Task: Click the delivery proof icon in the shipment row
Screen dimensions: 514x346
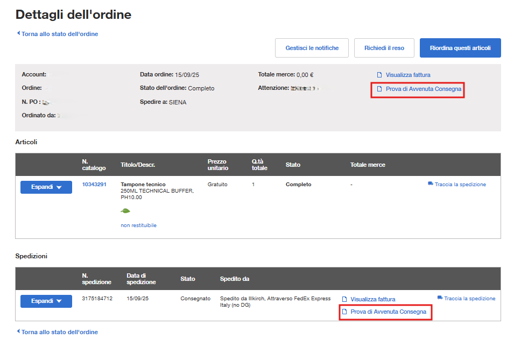Action: point(344,312)
